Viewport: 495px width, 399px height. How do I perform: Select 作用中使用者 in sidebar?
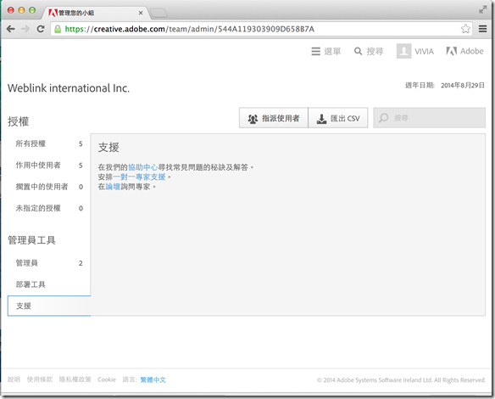[x=49, y=166]
